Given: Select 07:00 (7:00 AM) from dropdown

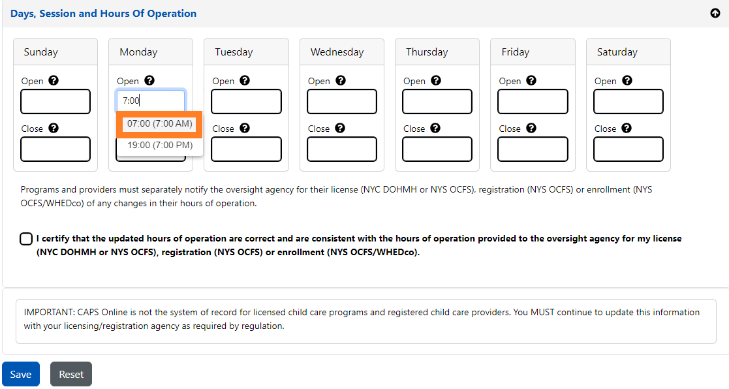Looking at the screenshot, I should (x=160, y=124).
